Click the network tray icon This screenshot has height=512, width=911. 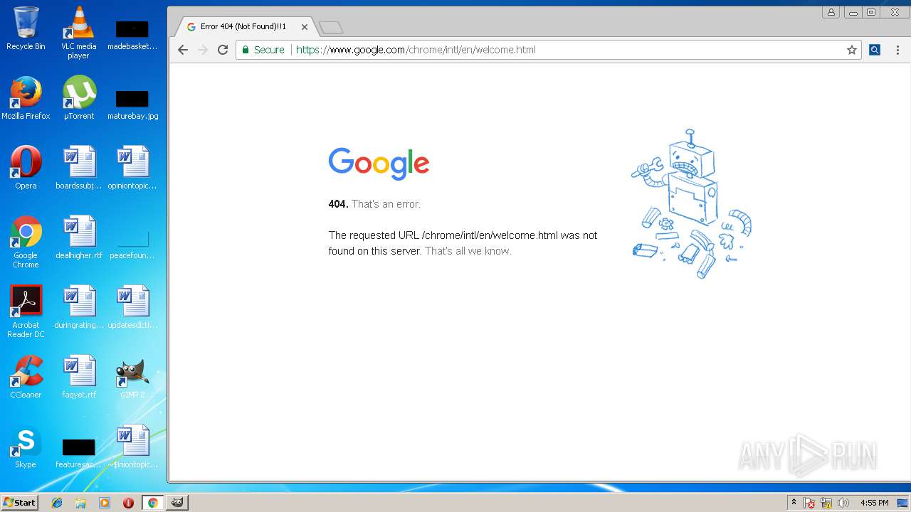826,503
